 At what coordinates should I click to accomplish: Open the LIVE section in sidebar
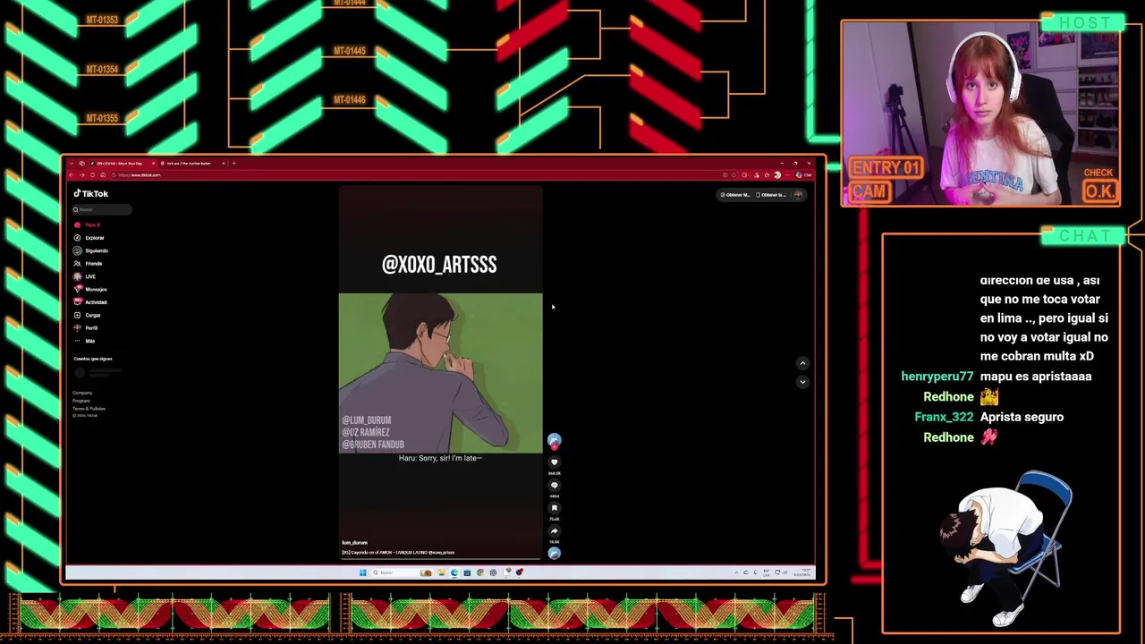click(85, 276)
